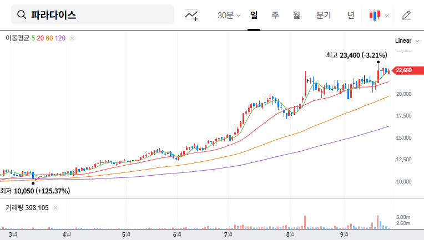Click the 20-day moving average label
This screenshot has width=424, height=240.
41,38
